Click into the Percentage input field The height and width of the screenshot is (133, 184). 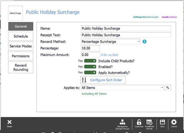90,48
